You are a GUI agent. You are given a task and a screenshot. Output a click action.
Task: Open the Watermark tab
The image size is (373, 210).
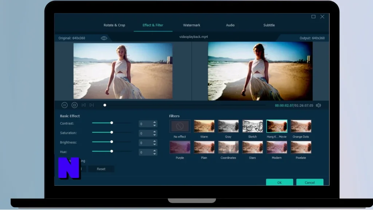(x=192, y=25)
